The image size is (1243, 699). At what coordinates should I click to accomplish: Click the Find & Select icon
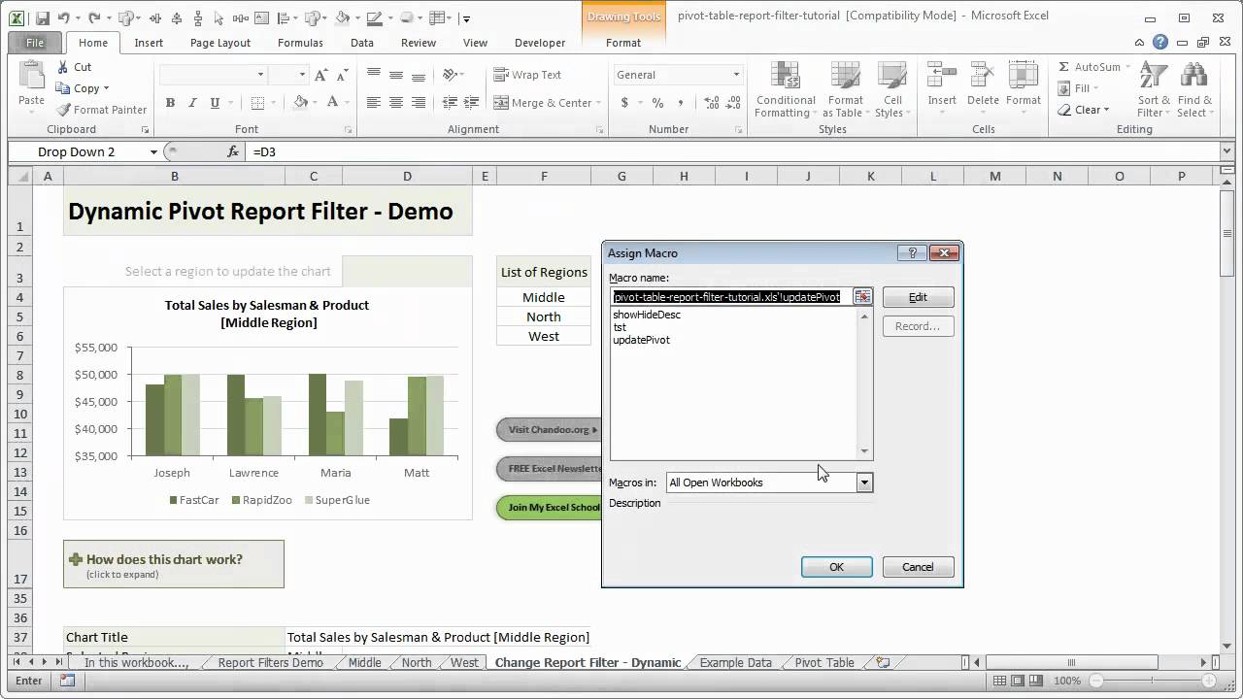(1193, 90)
